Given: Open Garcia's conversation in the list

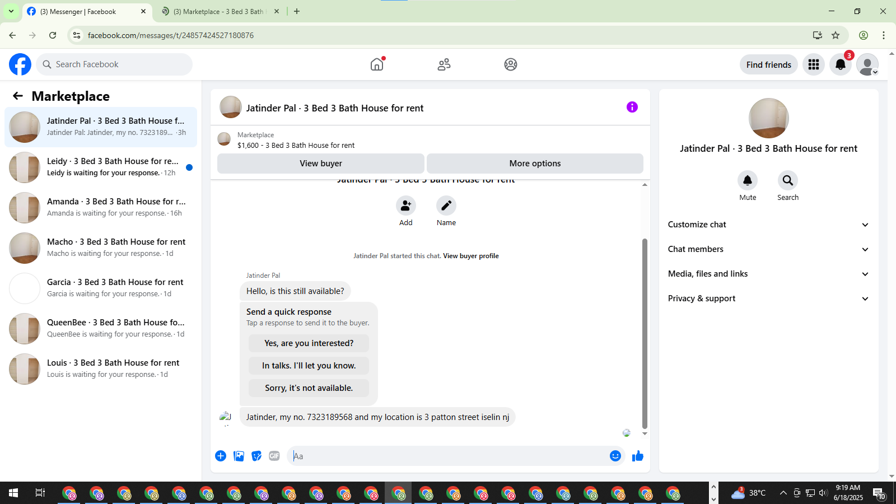Looking at the screenshot, I should point(101,288).
